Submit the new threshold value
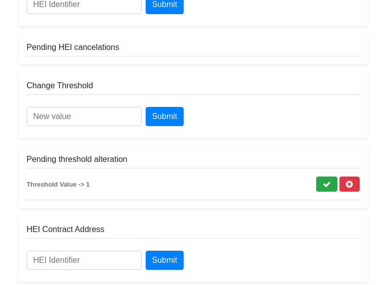391x285 pixels. pos(164,117)
